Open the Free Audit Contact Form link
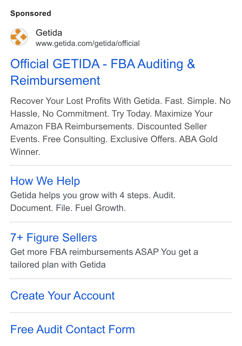The image size is (242, 346). [73, 329]
